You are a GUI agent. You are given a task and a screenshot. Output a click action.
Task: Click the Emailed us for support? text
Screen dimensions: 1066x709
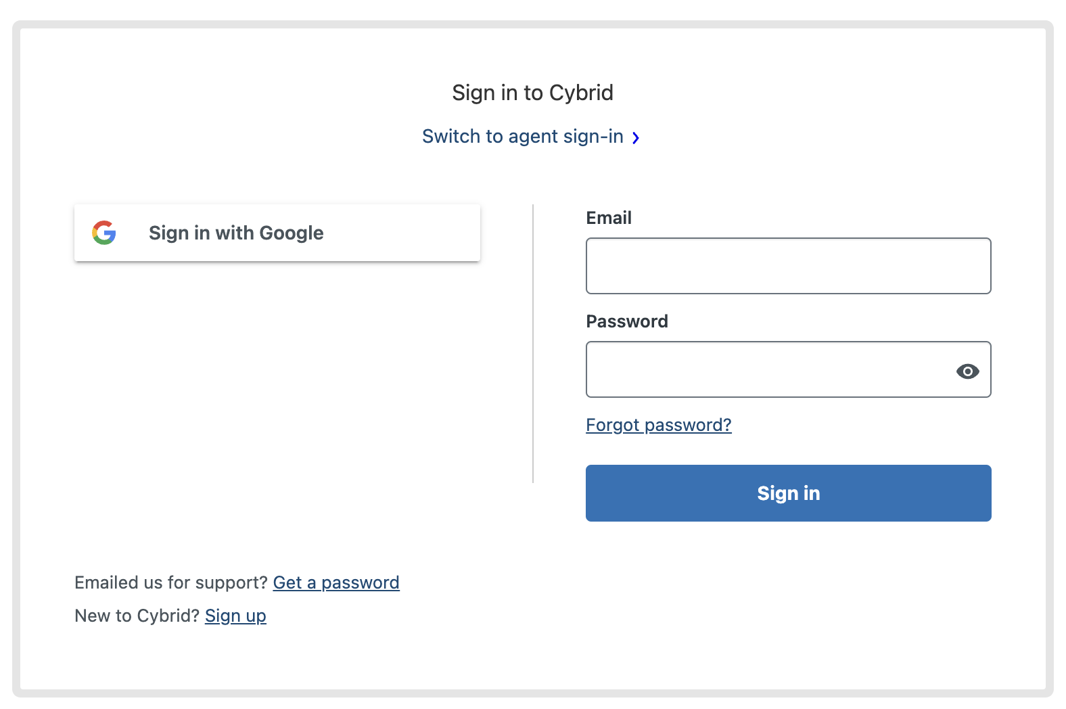pos(171,582)
